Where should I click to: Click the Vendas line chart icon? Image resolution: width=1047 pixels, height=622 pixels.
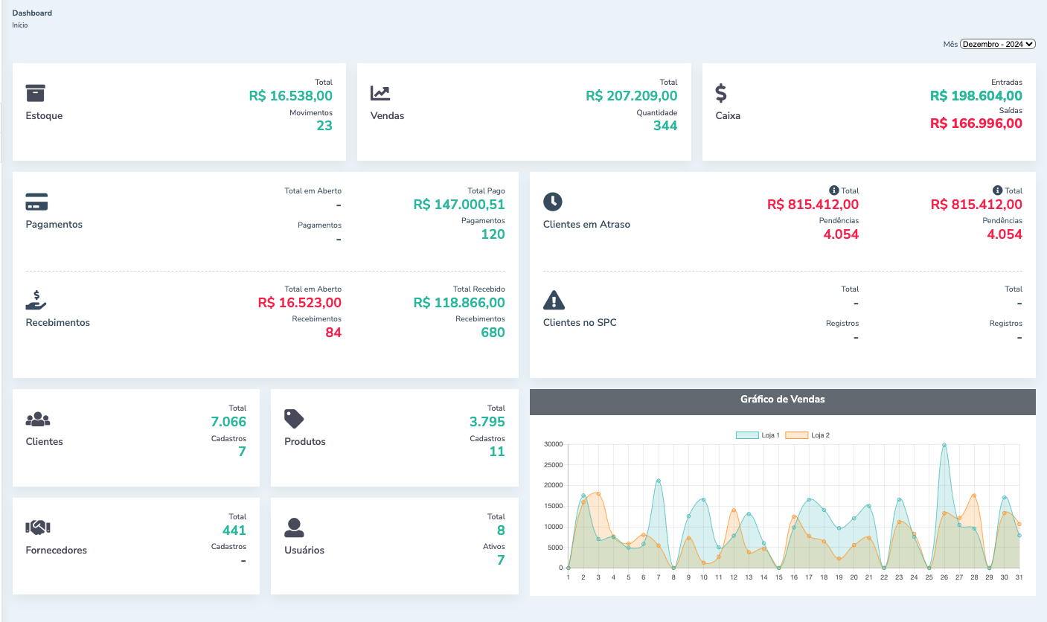[380, 93]
